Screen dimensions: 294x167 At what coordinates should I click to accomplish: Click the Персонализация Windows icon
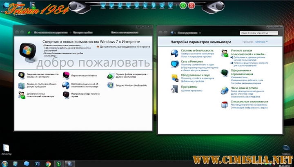[x=66, y=75]
